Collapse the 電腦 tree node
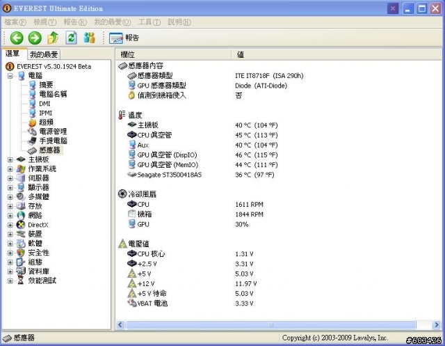 [10, 76]
